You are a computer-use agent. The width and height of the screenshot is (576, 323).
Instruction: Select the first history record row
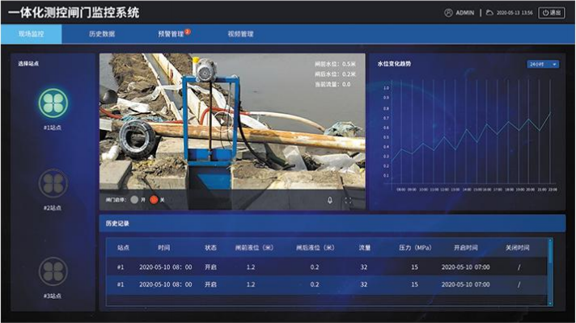[324, 266]
